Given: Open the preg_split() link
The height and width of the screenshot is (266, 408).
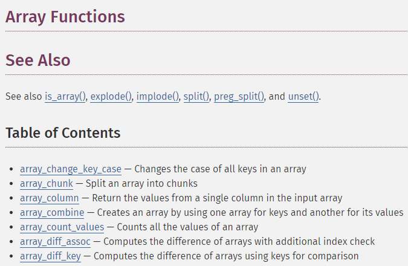Looking at the screenshot, I should point(239,97).
